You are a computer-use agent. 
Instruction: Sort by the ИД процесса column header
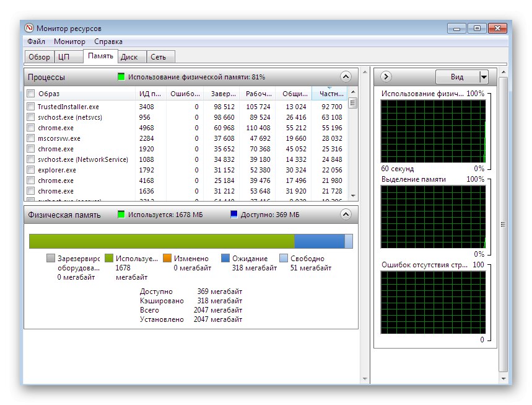[150, 94]
